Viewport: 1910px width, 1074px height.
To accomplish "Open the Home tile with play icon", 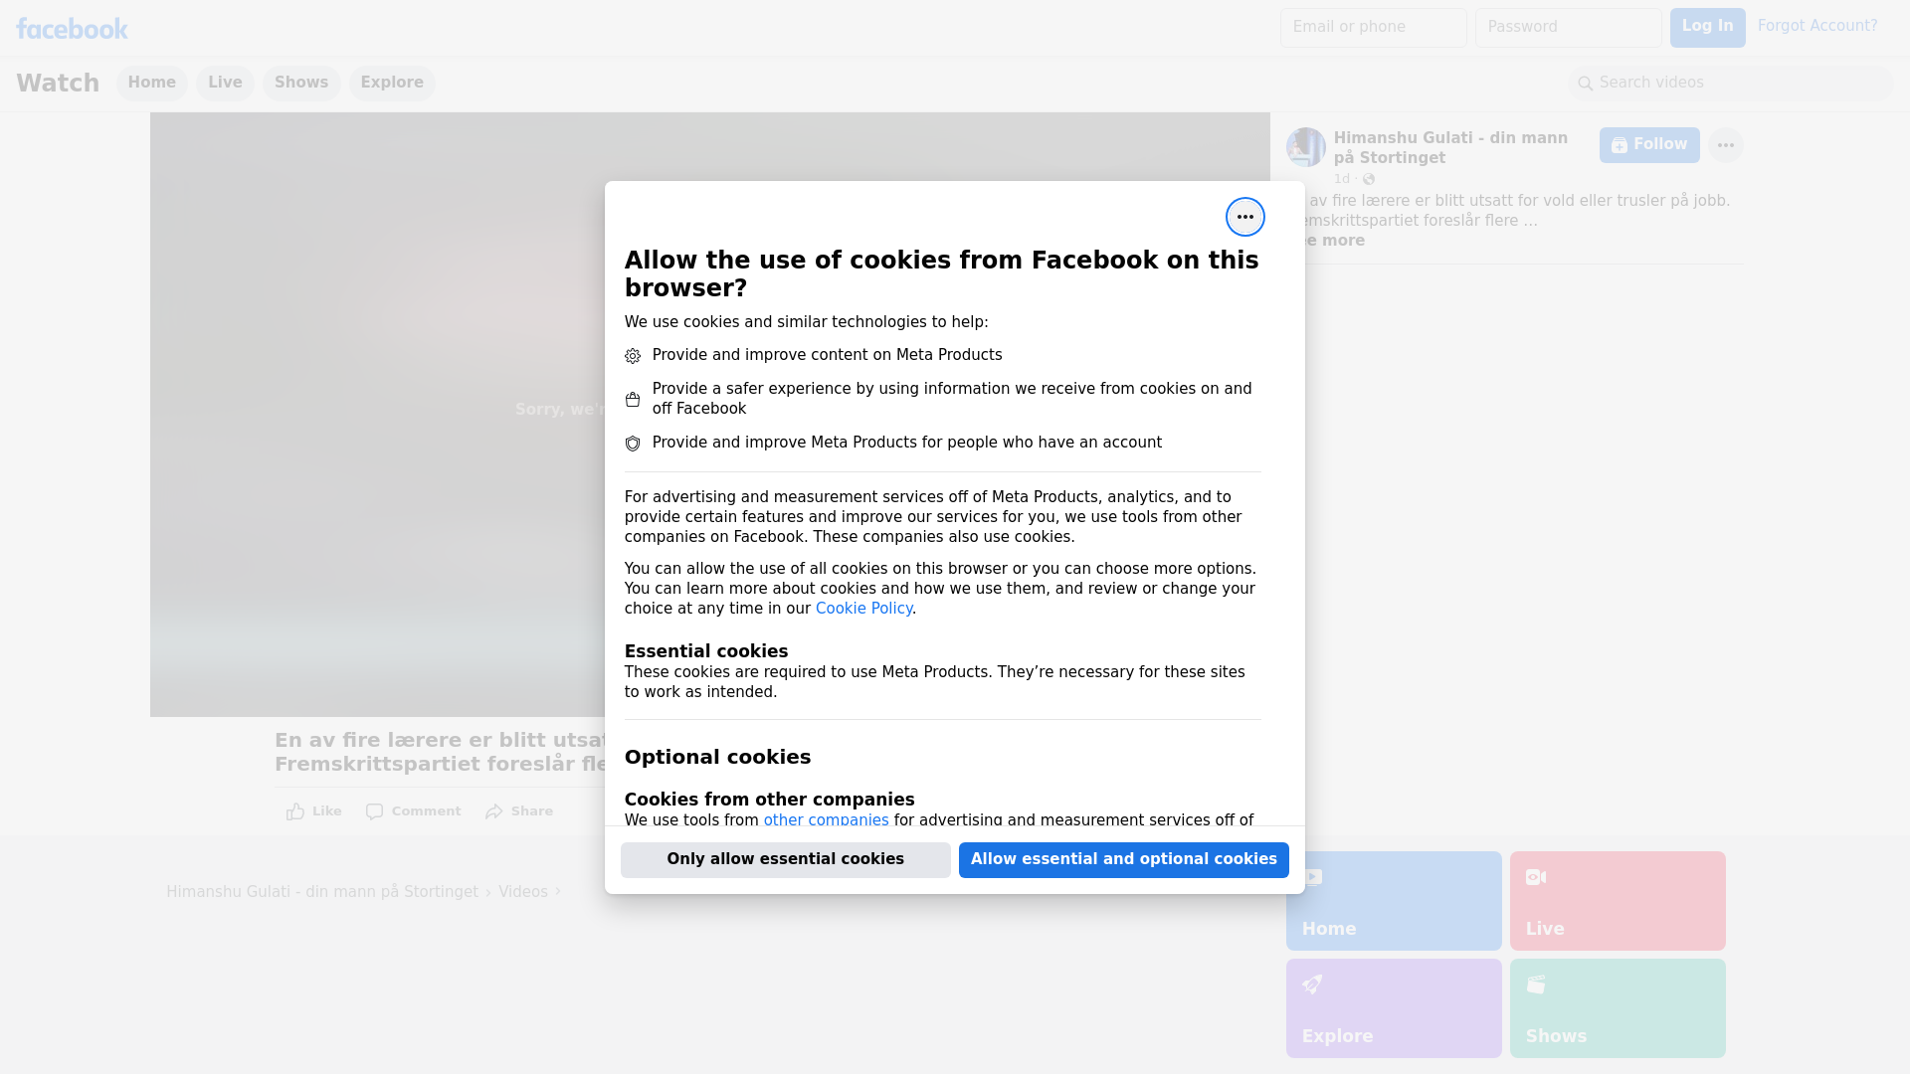I will tap(1393, 900).
